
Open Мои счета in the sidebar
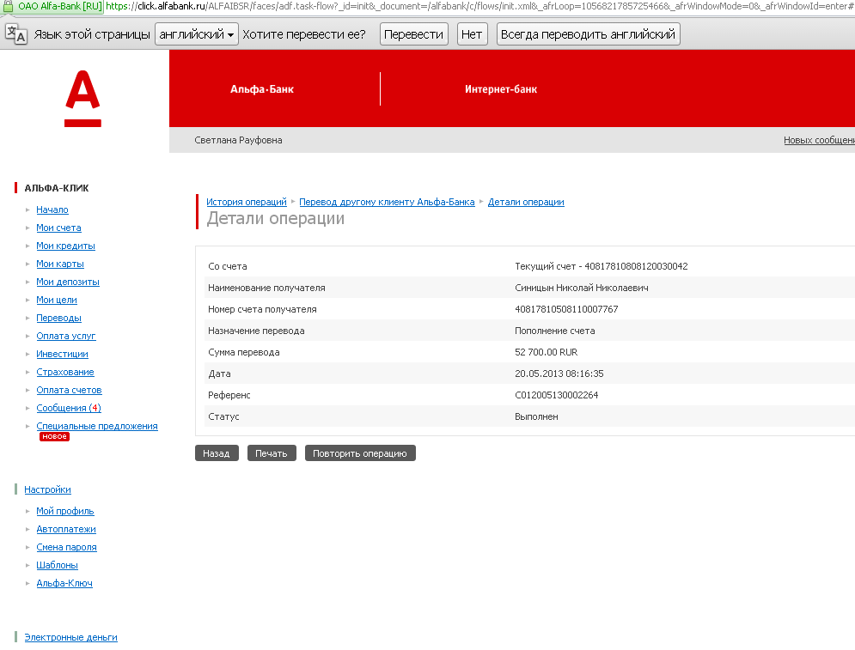tap(58, 228)
